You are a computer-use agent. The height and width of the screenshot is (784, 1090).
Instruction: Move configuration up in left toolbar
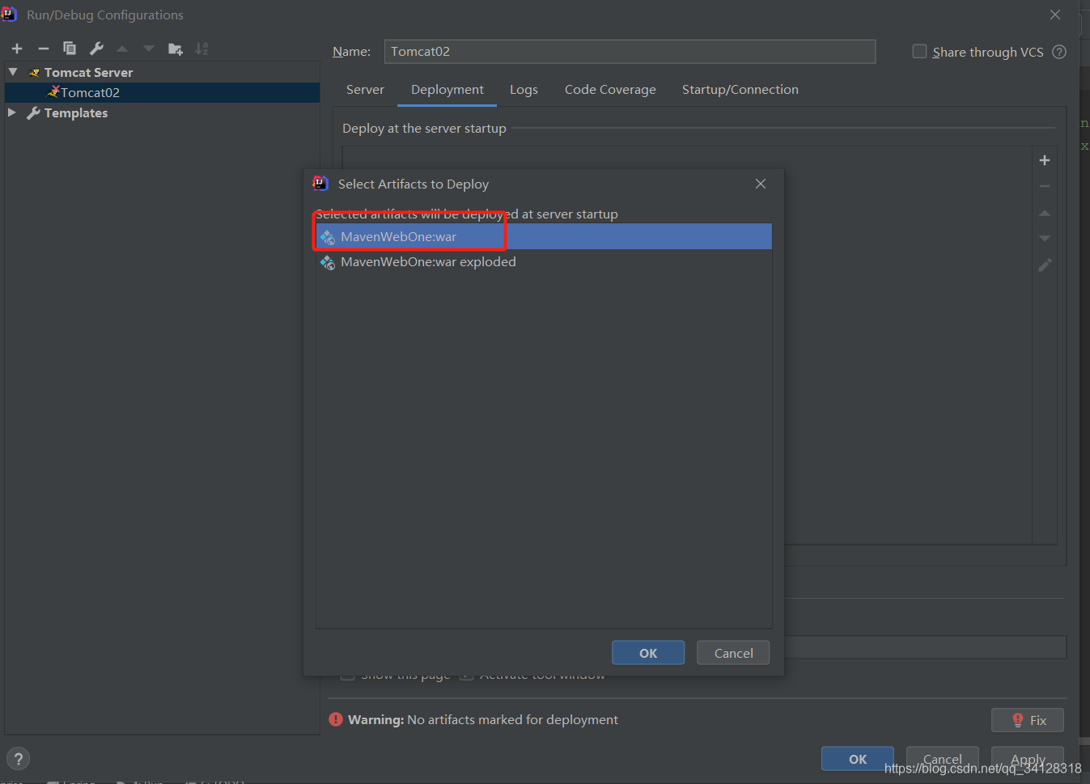point(122,49)
